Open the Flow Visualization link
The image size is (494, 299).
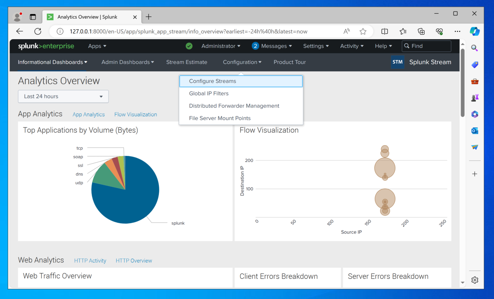[135, 114]
